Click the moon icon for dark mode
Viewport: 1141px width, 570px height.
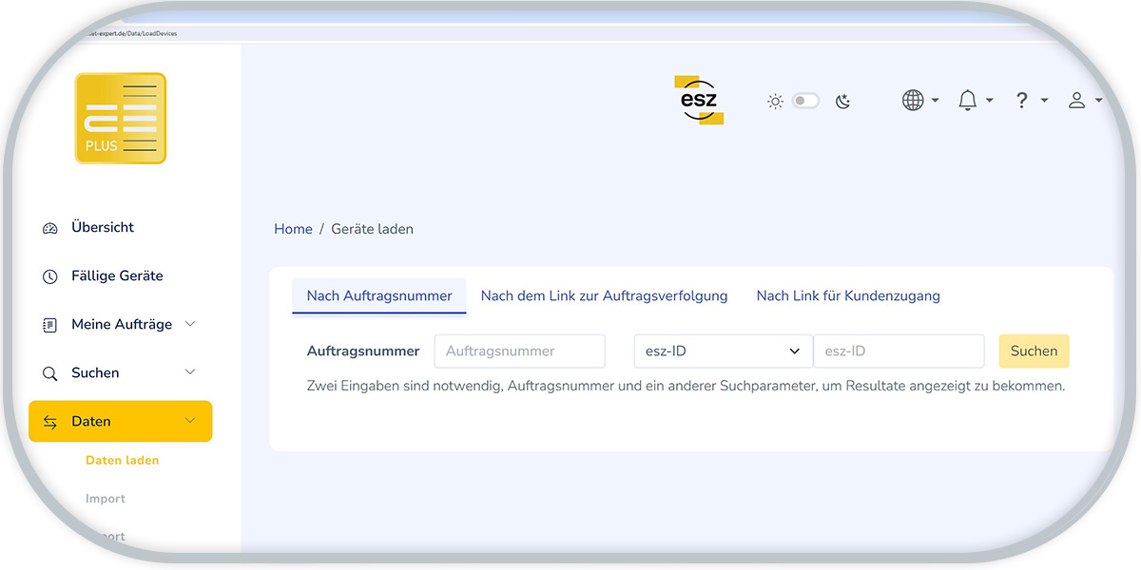842,100
